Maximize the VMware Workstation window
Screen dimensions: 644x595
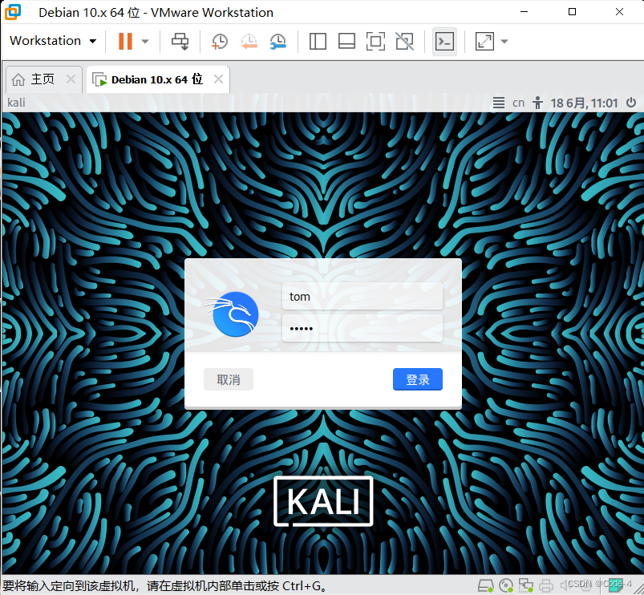tap(572, 12)
